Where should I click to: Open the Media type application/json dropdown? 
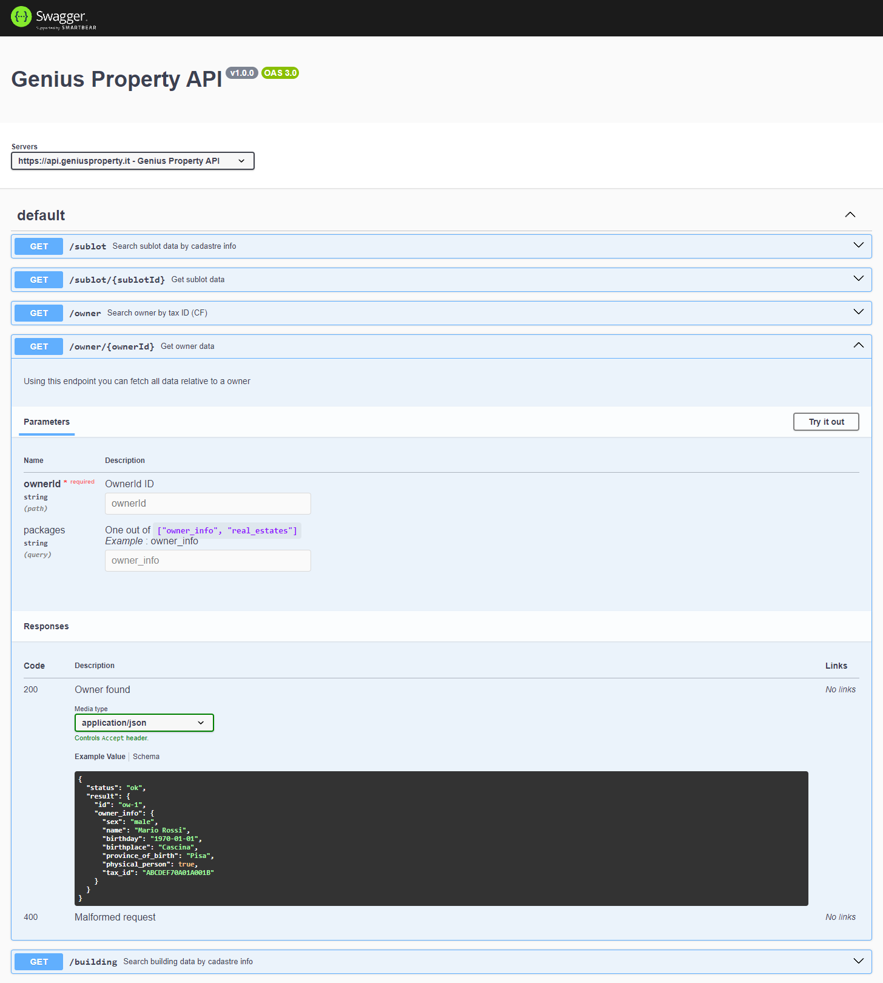click(144, 723)
